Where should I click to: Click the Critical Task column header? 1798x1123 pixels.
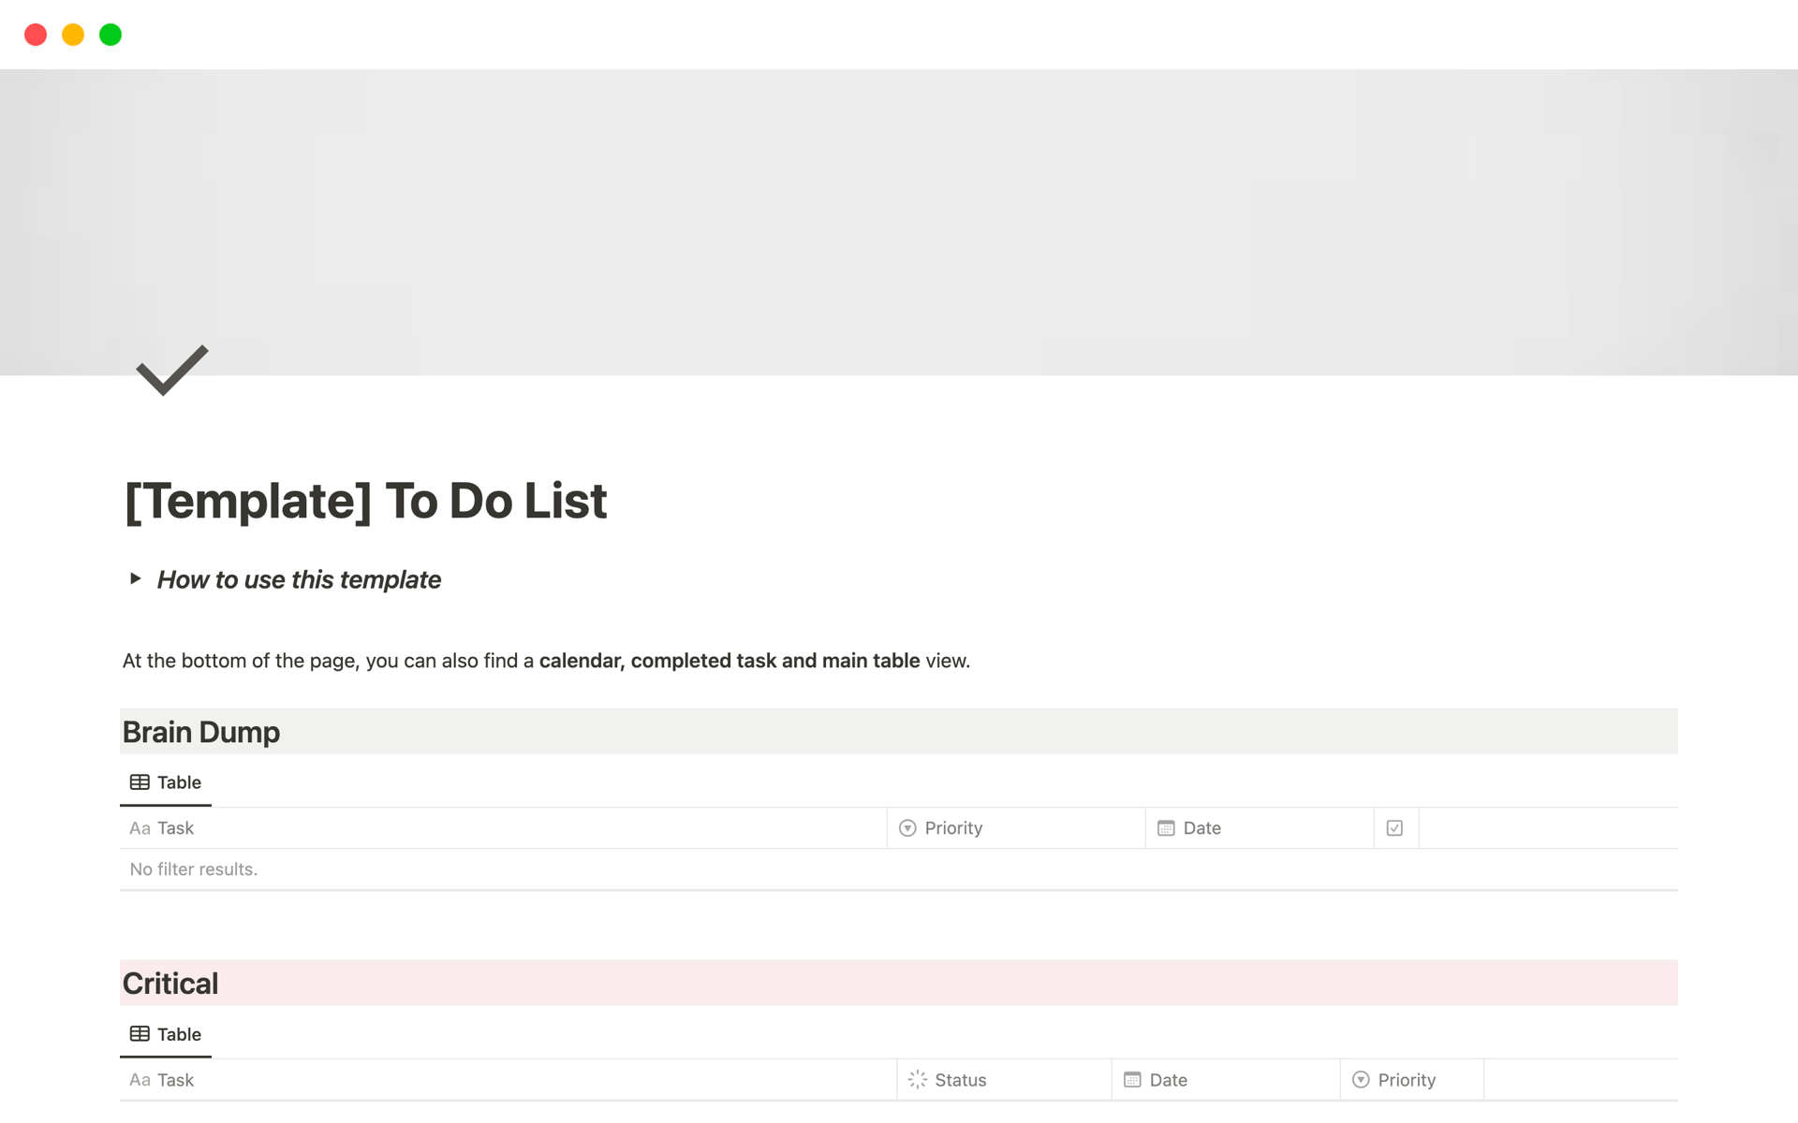click(x=173, y=1079)
